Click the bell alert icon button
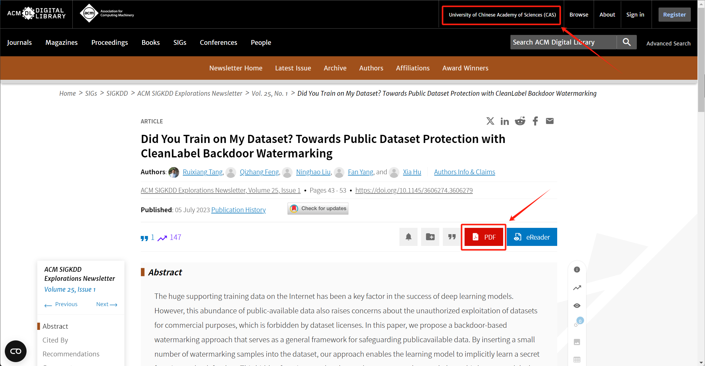The image size is (705, 366). coord(408,237)
